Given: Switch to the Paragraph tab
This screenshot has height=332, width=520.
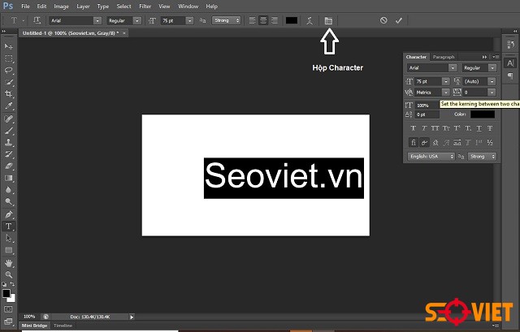Looking at the screenshot, I should [444, 57].
